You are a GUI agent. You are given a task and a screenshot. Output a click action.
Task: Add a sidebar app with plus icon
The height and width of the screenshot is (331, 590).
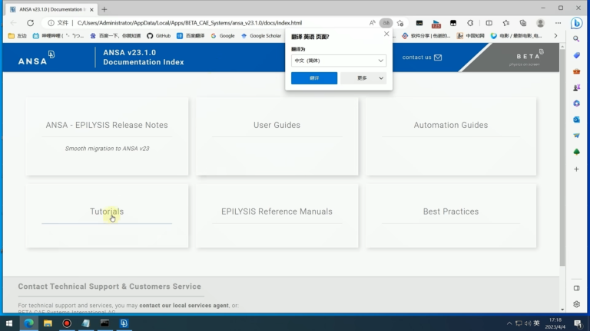click(x=576, y=169)
